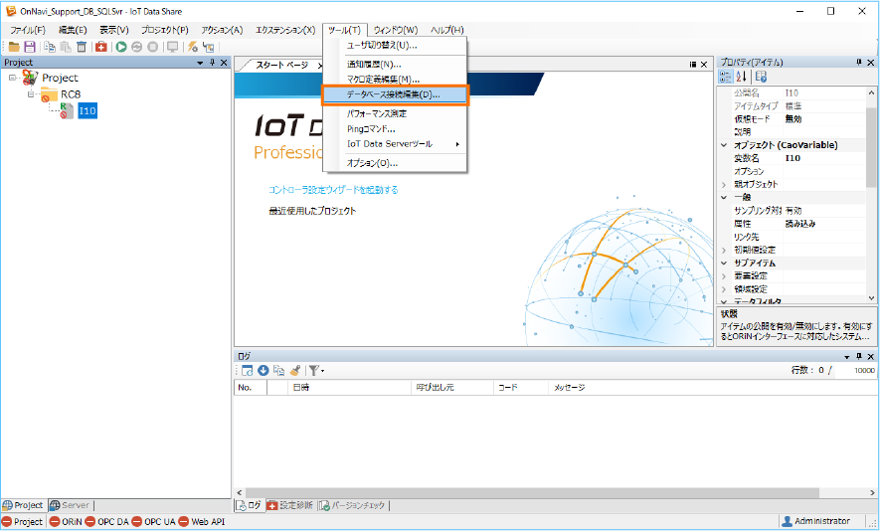Switch to the 設定診断 tab
The image size is (880, 531).
289,505
